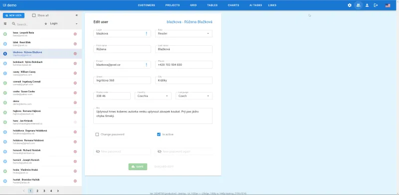Open the Language dropdown showing Czech
This screenshot has height=195, width=399.
click(x=194, y=96)
